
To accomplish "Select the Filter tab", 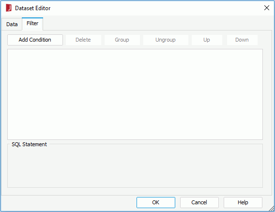I will click(x=32, y=24).
